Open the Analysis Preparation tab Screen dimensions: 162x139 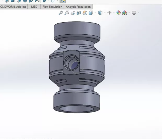pyautogui.click(x=78, y=7)
